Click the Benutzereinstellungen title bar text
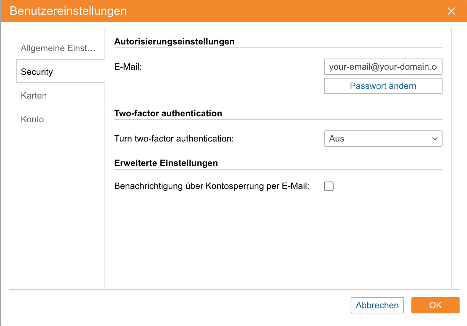 pyautogui.click(x=68, y=11)
